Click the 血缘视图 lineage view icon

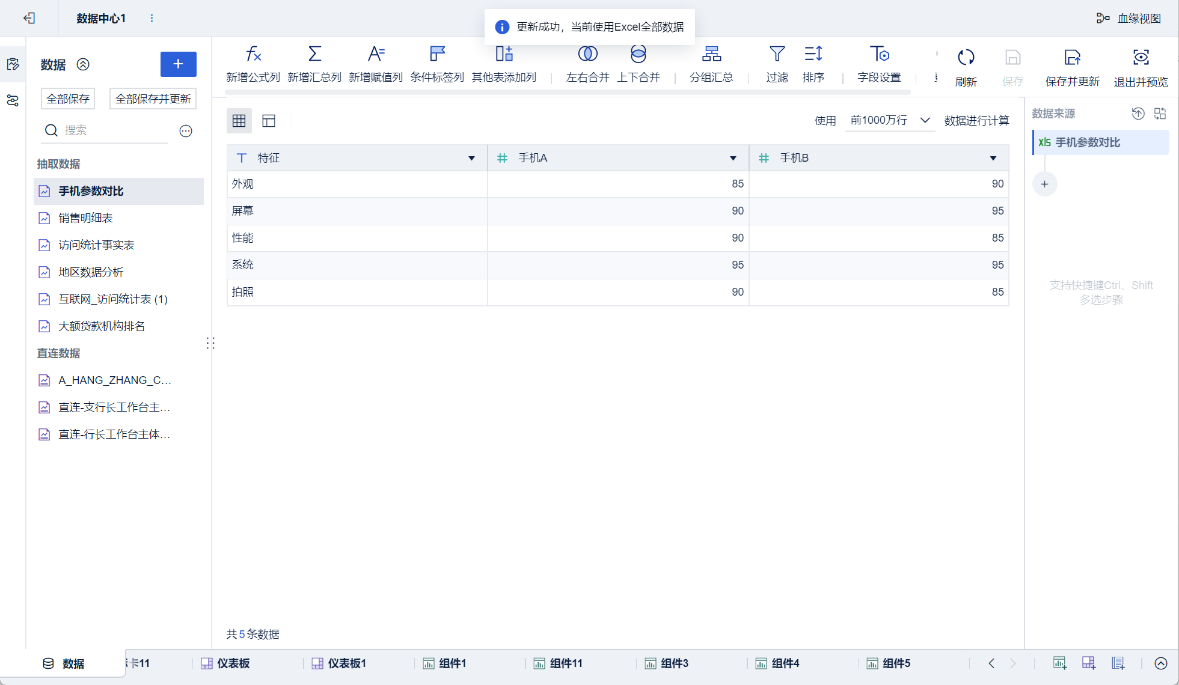(x=1103, y=19)
